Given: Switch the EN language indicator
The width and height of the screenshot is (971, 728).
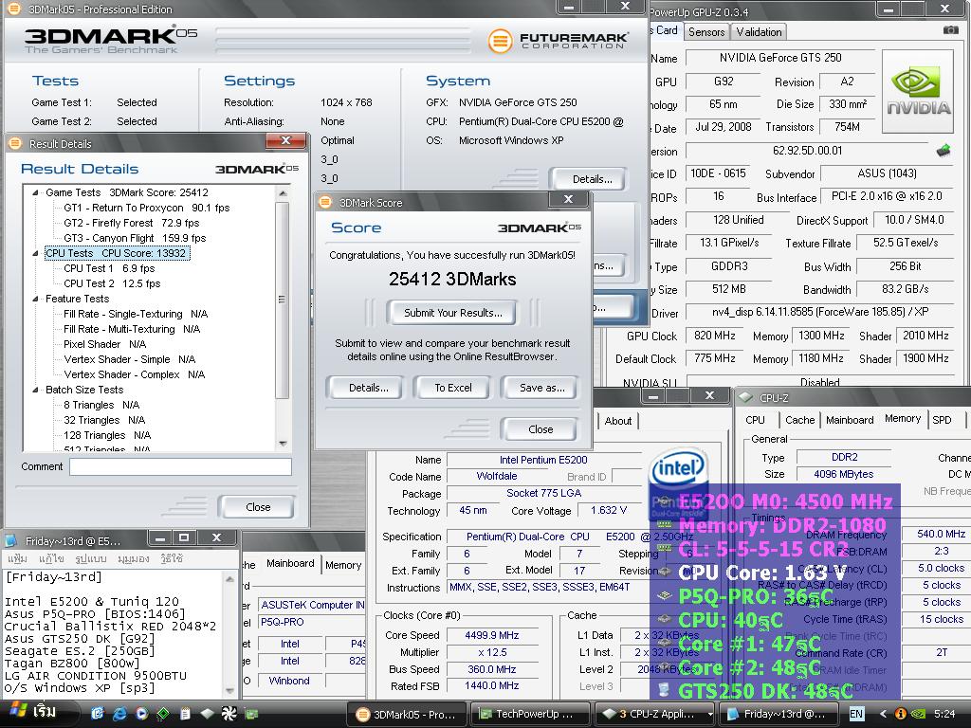Looking at the screenshot, I should point(856,714).
